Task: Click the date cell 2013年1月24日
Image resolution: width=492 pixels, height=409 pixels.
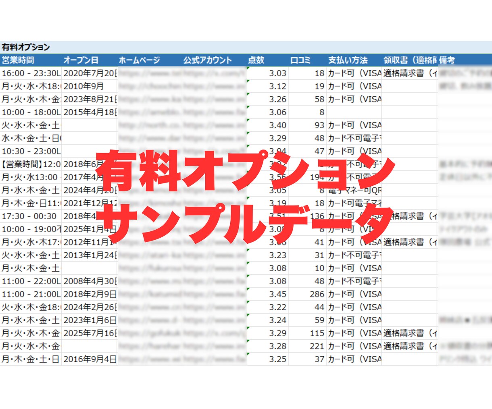Action: [x=89, y=255]
